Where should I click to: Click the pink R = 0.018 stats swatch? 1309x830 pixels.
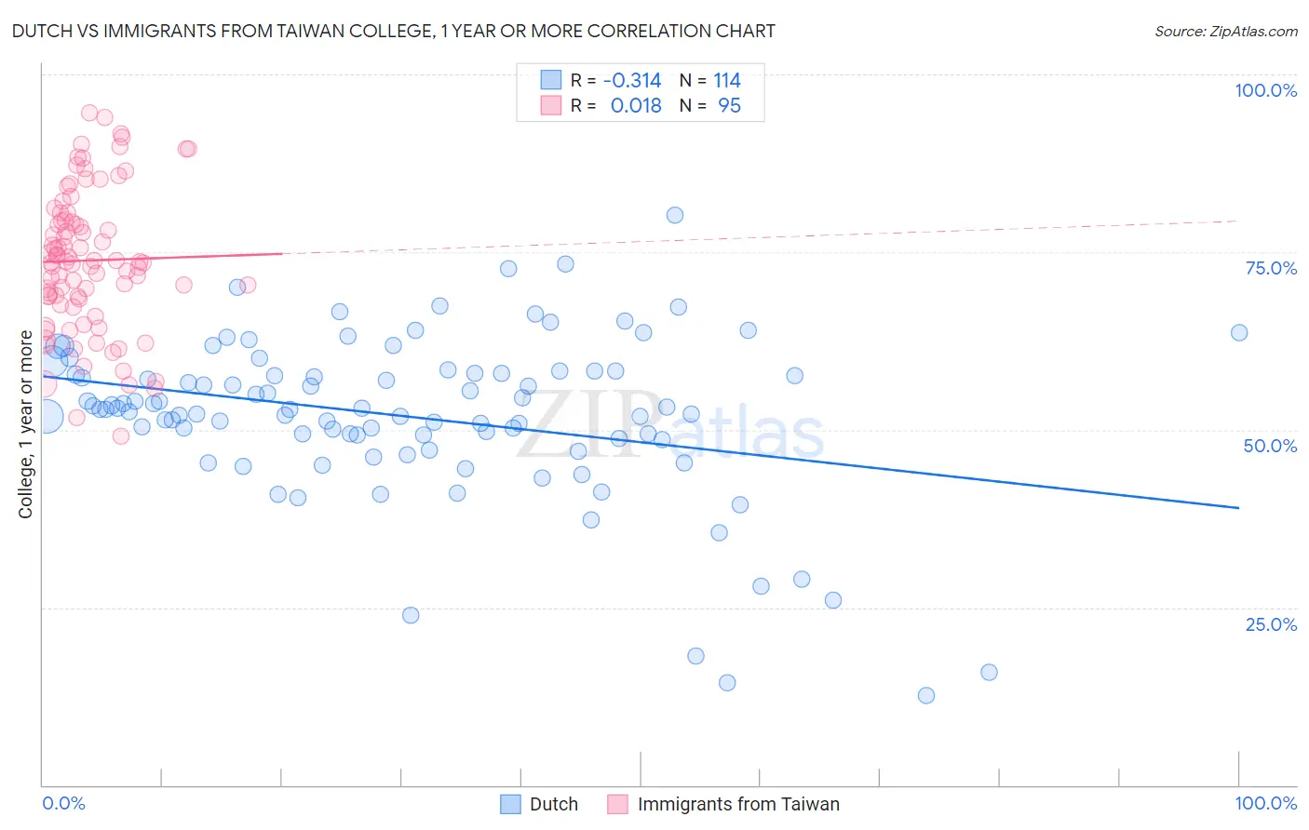pyautogui.click(x=551, y=105)
